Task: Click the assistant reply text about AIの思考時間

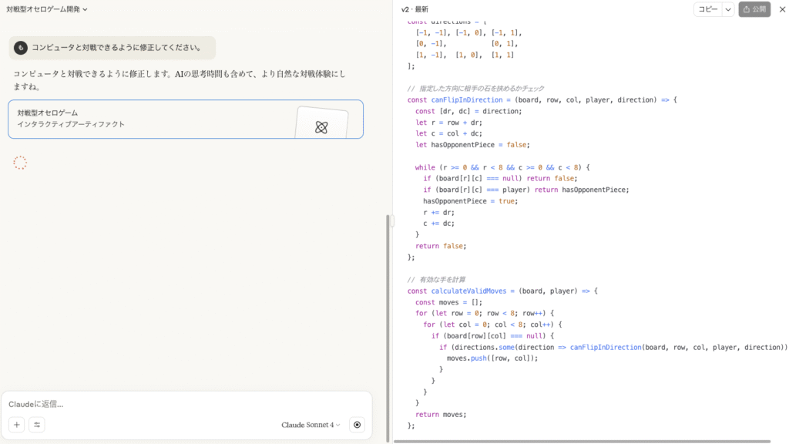Action: [x=180, y=80]
